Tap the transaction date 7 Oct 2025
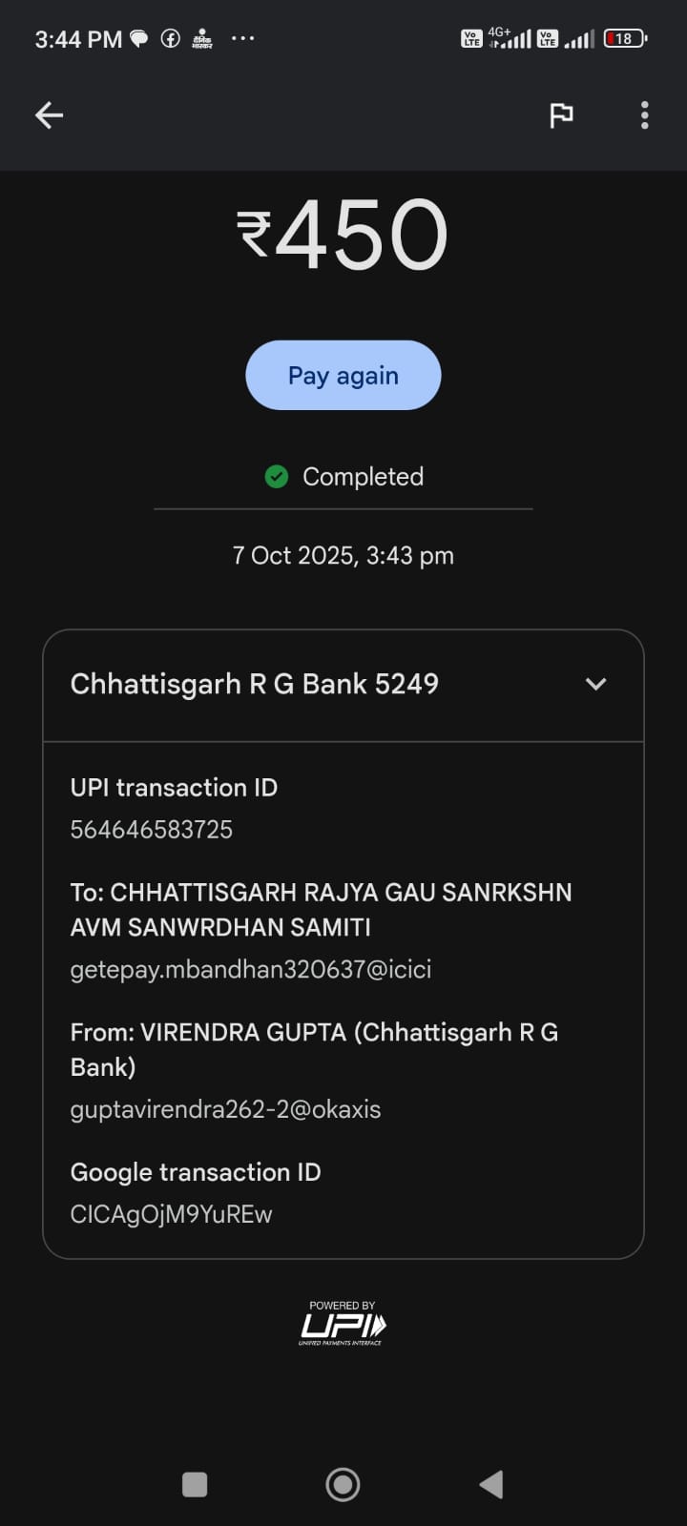Viewport: 687px width, 1526px height. tap(343, 556)
